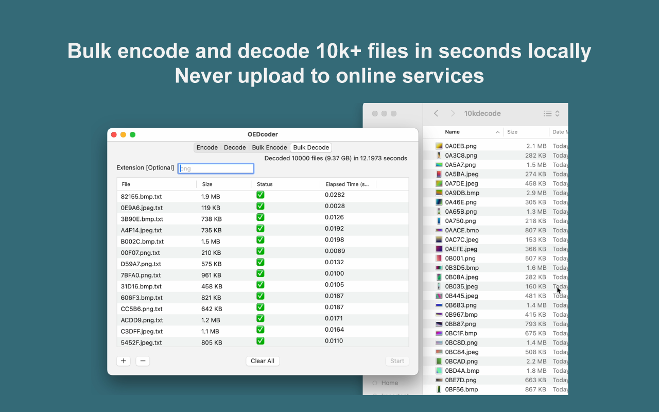Image resolution: width=659 pixels, height=412 pixels.
Task: Click the Extension [Optional] input field
Action: 216,168
